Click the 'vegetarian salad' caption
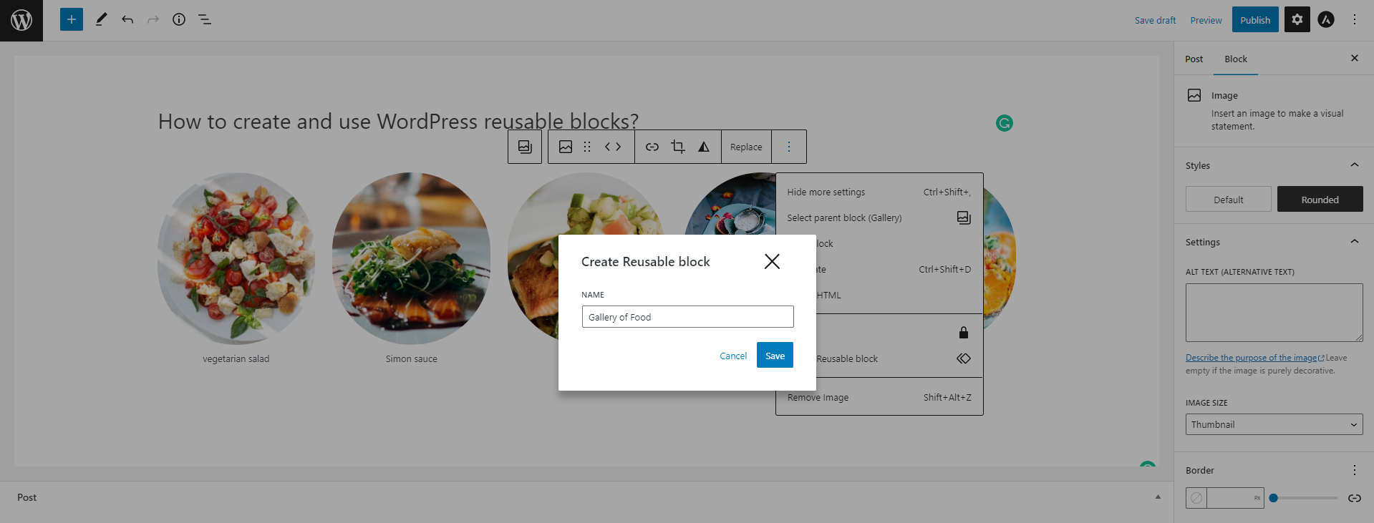 click(x=236, y=359)
